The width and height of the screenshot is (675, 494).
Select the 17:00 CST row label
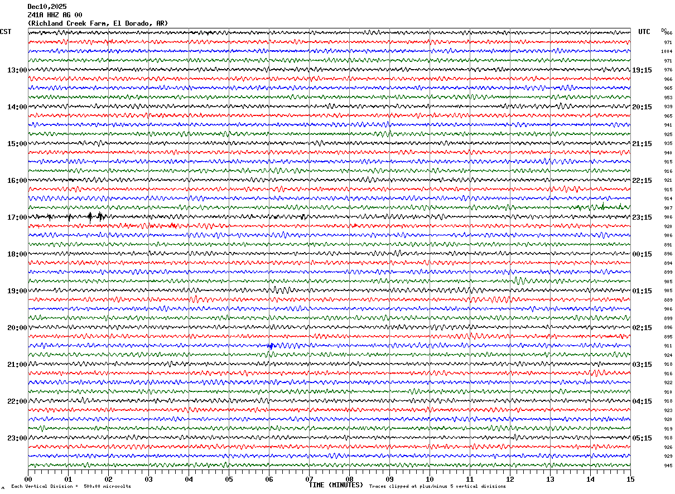coord(17,217)
